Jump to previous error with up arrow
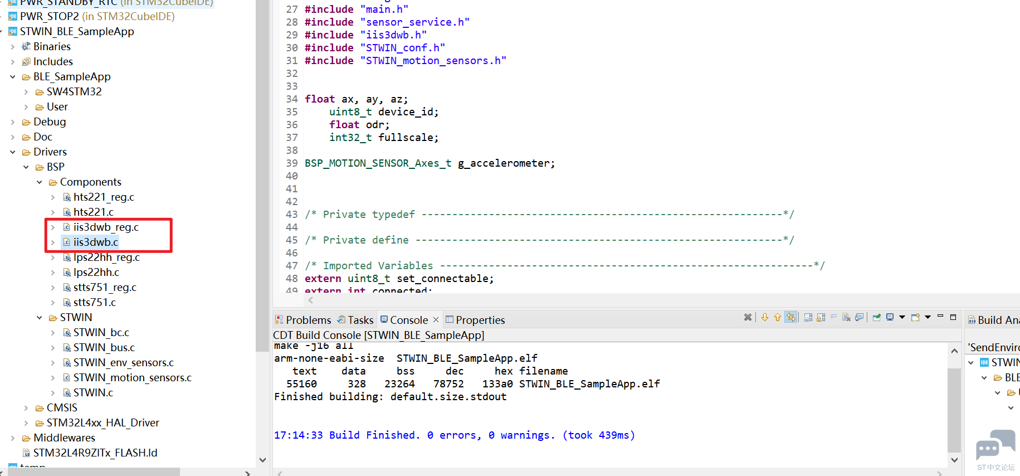1020x476 pixels. tap(778, 317)
